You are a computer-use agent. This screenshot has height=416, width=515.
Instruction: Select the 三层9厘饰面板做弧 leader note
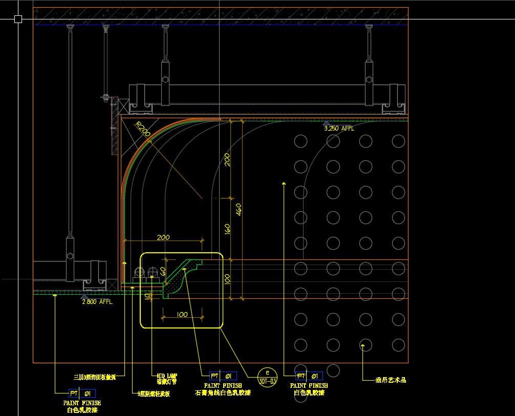[95, 377]
